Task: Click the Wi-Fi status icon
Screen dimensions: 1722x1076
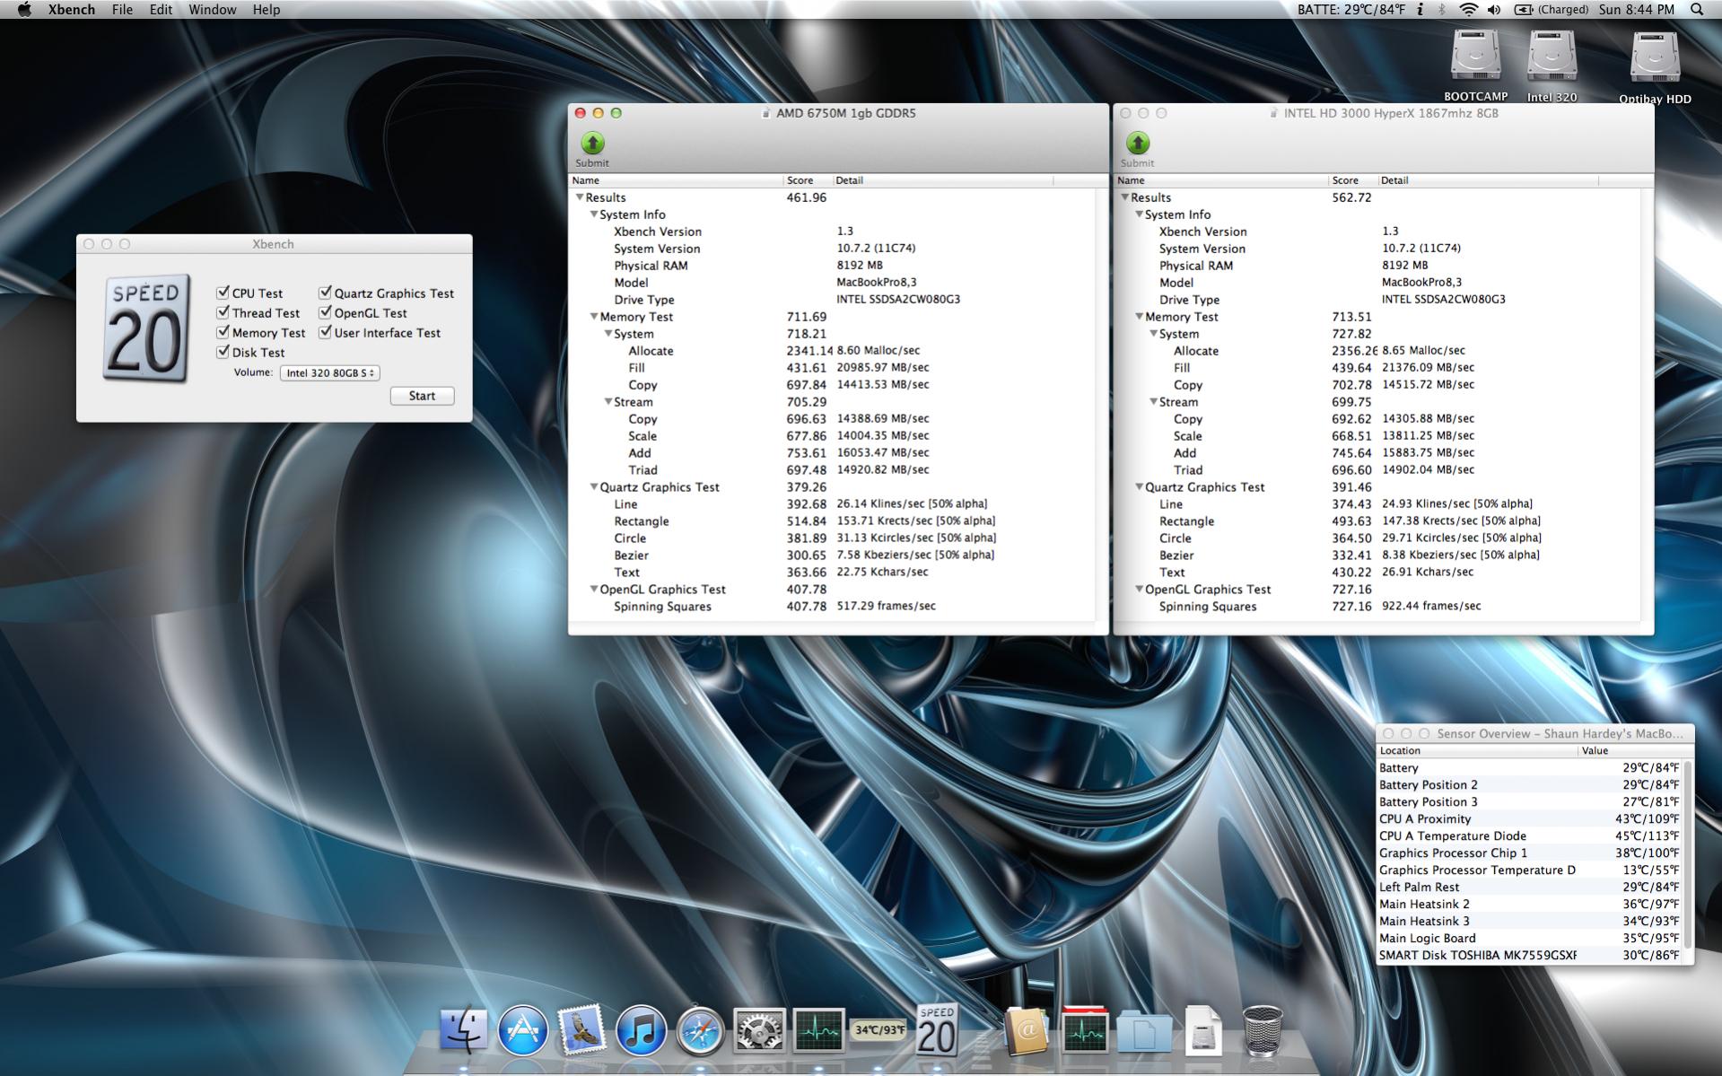Action: click(x=1468, y=9)
